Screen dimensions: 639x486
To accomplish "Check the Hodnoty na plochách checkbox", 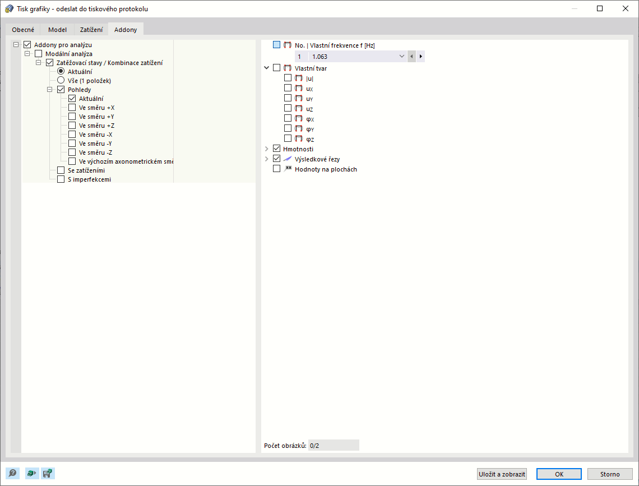I will 277,169.
